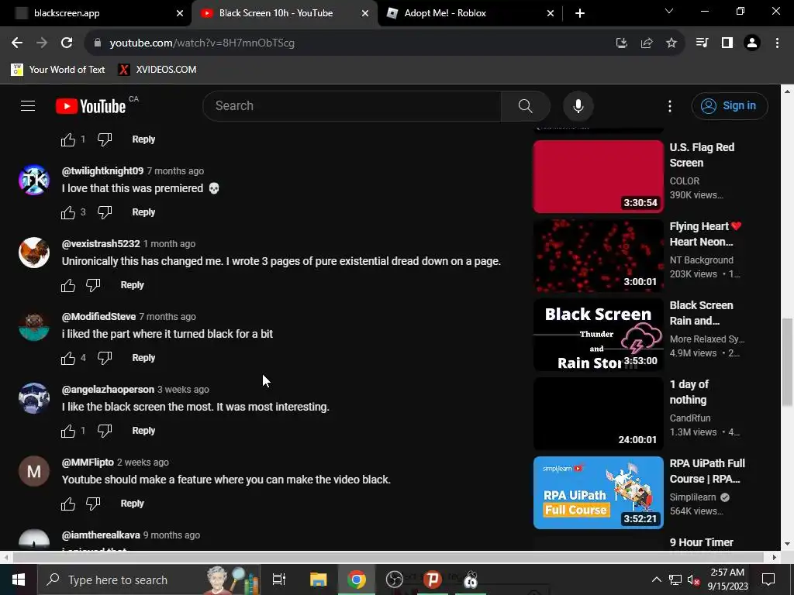Open the YouTube hamburger guide menu
The image size is (794, 595).
coord(28,105)
